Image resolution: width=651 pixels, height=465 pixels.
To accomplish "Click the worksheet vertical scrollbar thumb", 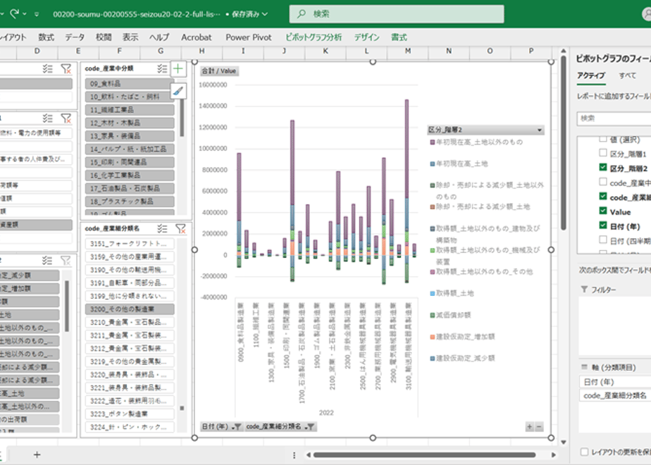I will pyautogui.click(x=564, y=143).
